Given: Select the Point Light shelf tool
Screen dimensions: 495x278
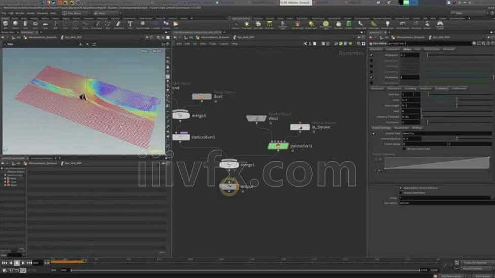Looking at the screenshot, I should (x=247, y=24).
